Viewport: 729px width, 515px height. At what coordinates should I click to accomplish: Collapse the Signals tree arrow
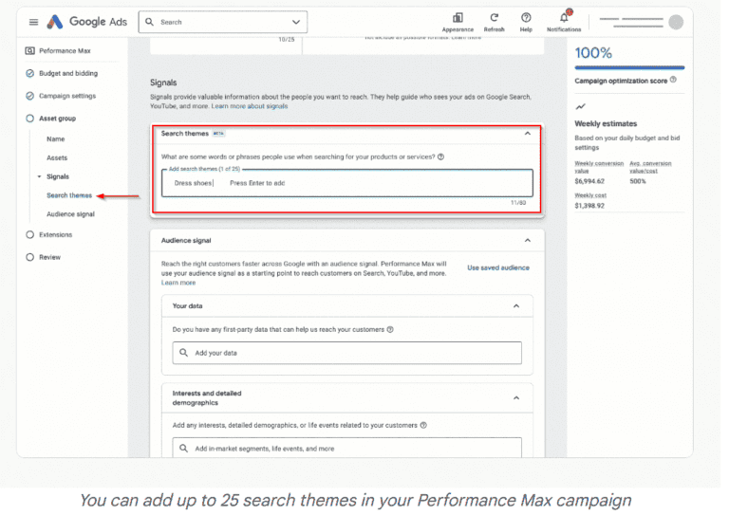[x=39, y=176]
